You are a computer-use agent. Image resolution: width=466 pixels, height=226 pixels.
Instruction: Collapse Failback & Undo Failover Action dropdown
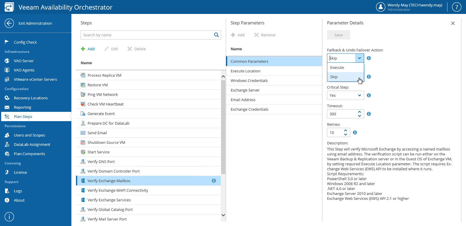tap(360, 58)
